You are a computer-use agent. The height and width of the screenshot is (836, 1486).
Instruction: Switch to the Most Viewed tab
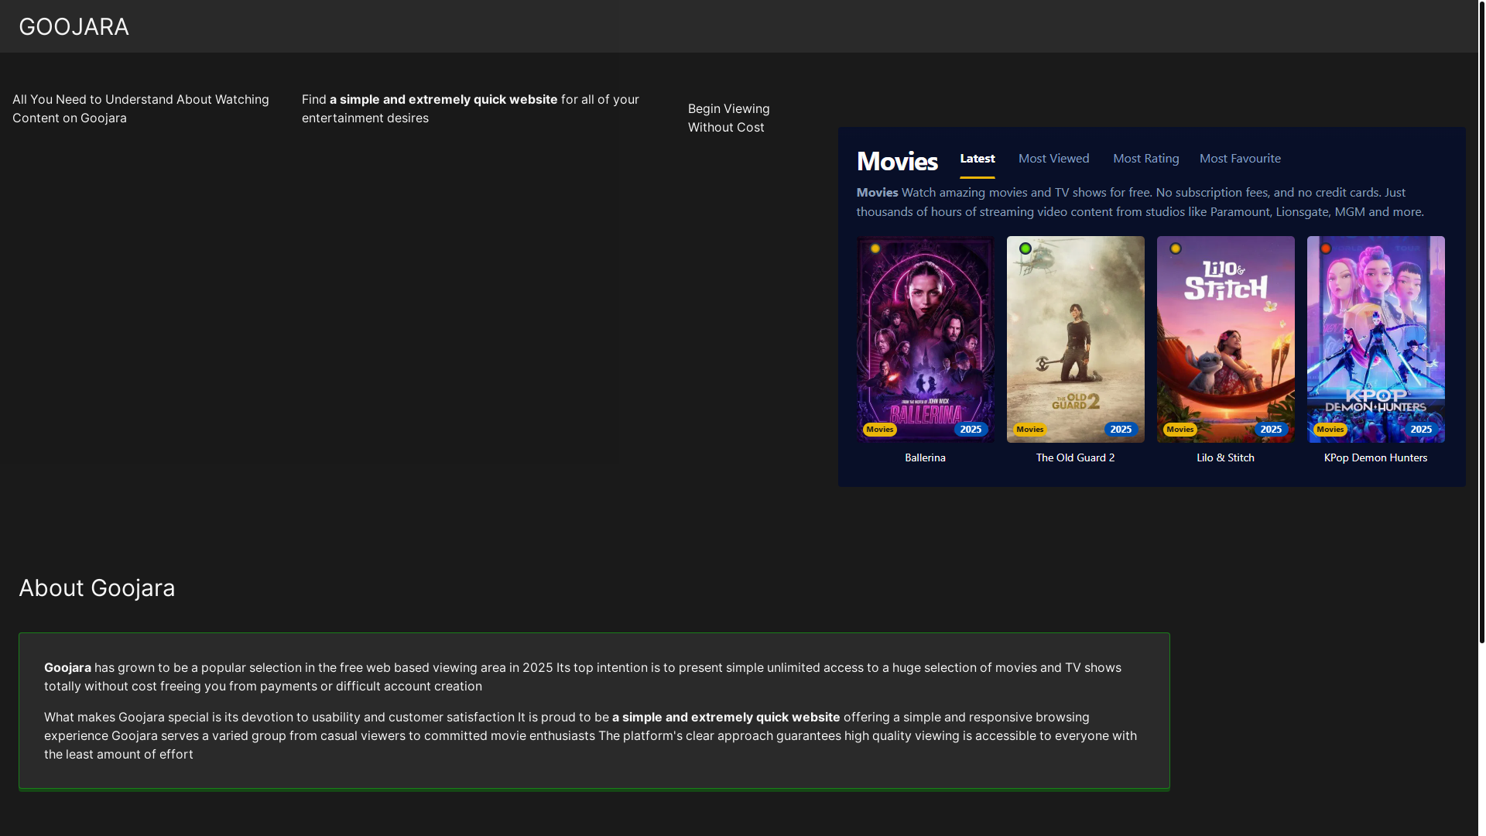tap(1053, 159)
